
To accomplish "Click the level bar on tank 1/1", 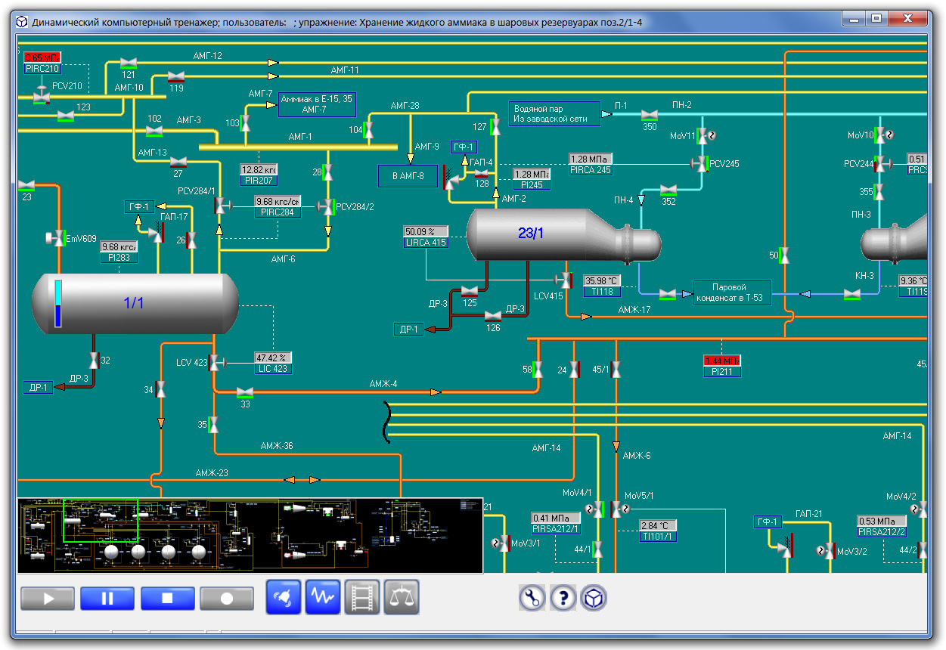I will [x=58, y=304].
